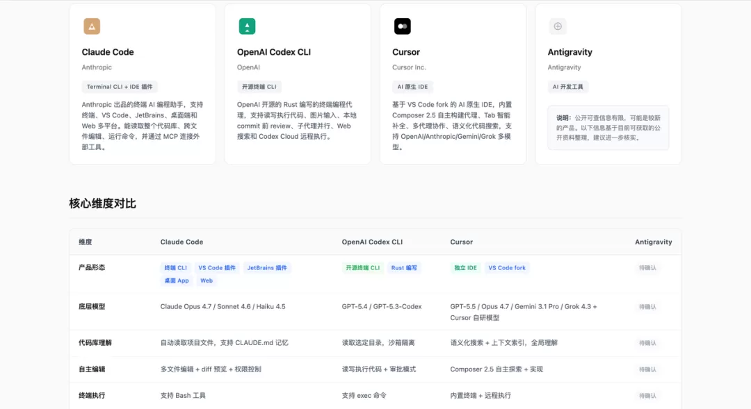Click 'Composer 2.5 自主探索 + 实现' cell
751x409 pixels.
(496, 369)
